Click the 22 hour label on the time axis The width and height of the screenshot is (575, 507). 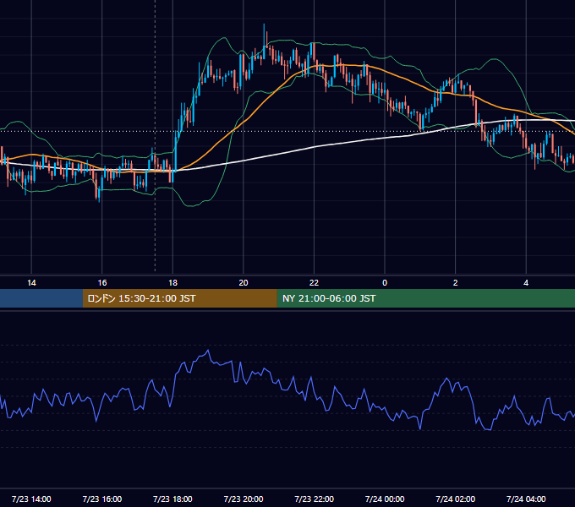tap(314, 283)
